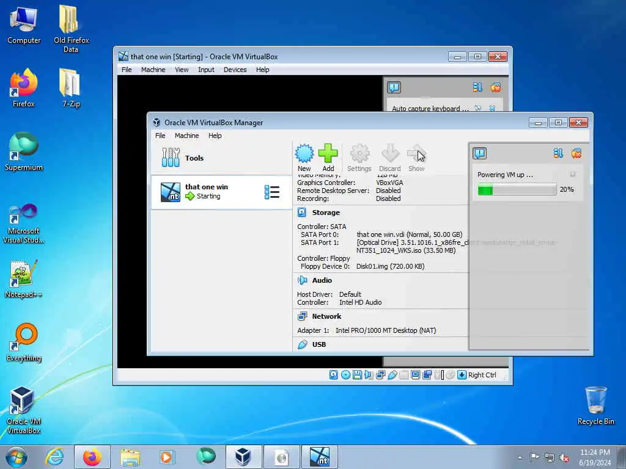Switch to the NT VM window taskbar button
Viewport: 626px width, 469px height.
pos(319,457)
